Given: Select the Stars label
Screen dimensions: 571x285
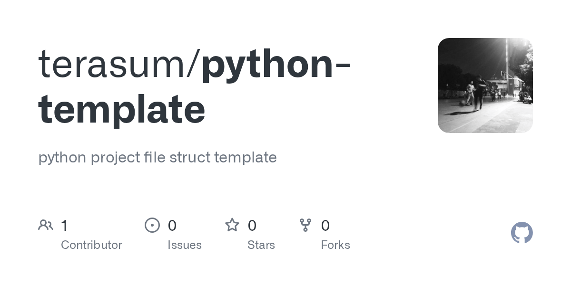Looking at the screenshot, I should pyautogui.click(x=261, y=245).
